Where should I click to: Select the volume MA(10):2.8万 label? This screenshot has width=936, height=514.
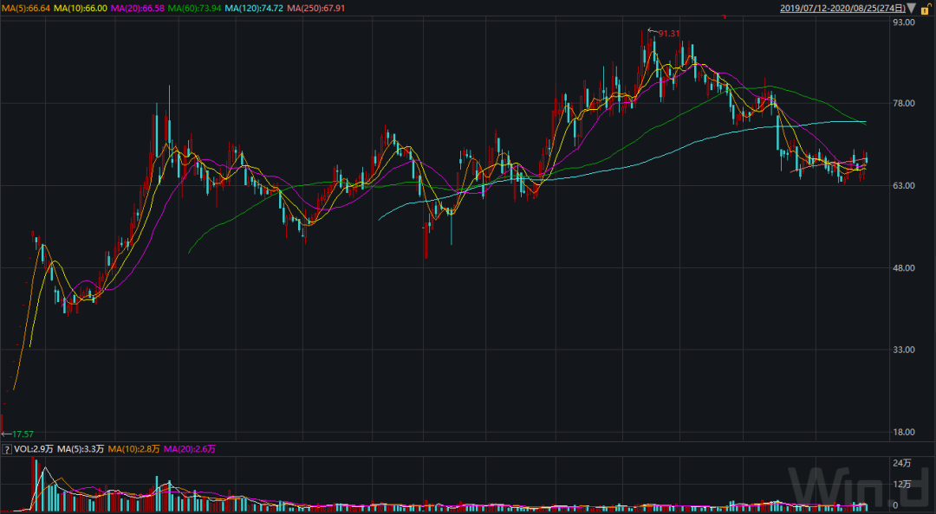tap(134, 449)
